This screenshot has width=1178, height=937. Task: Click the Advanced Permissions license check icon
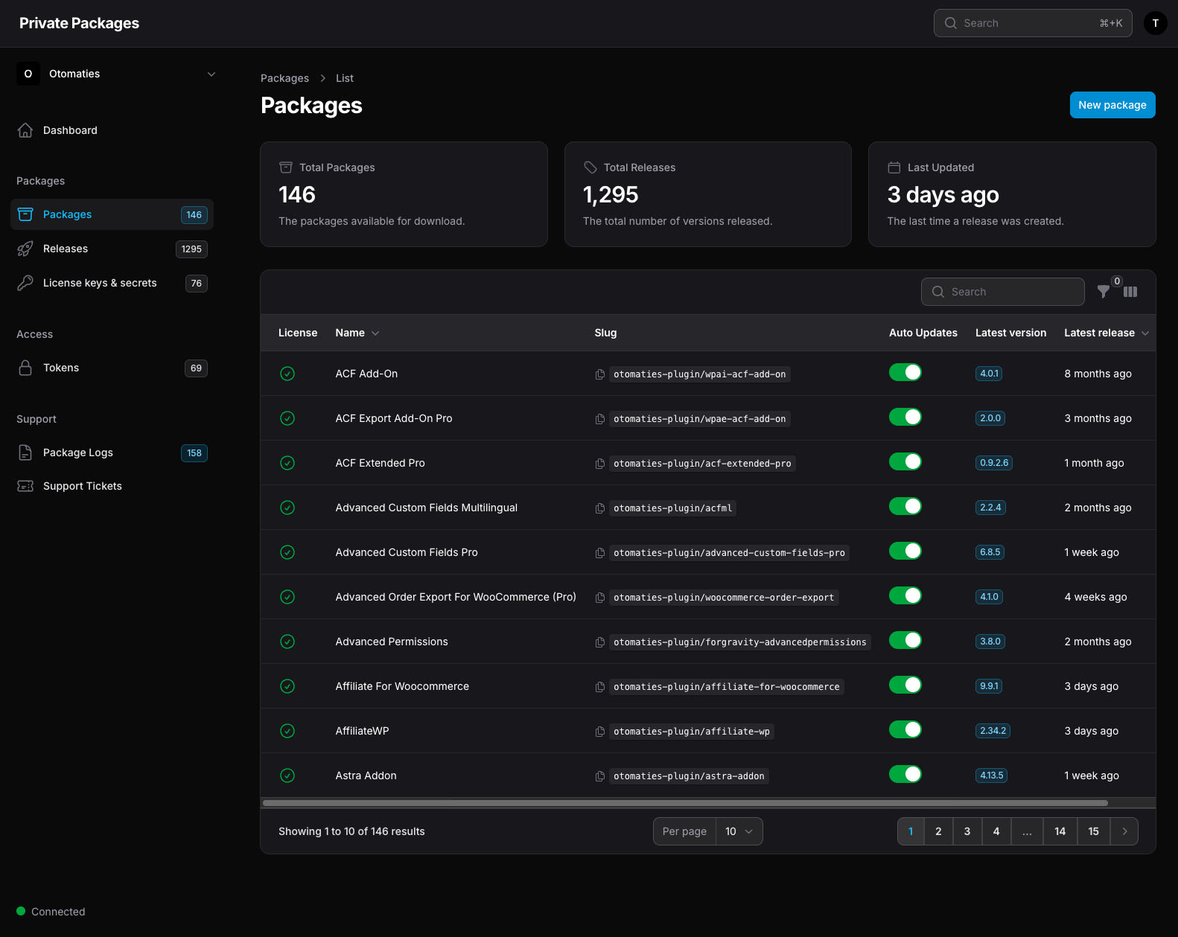287,642
